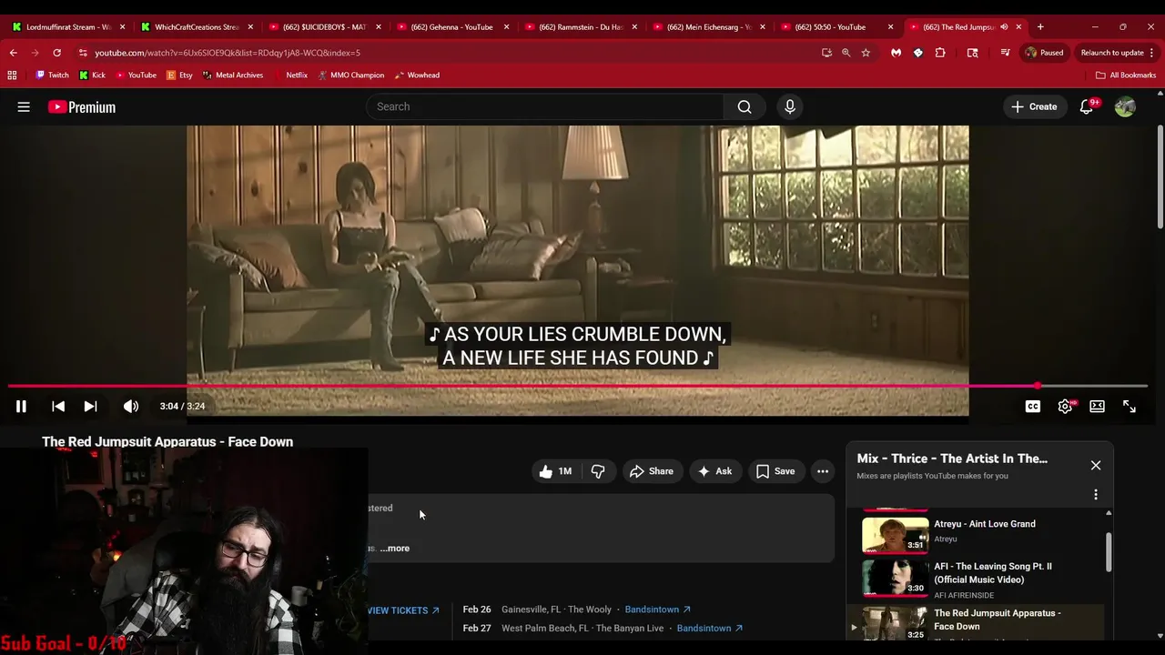Reload the current page

pos(56,53)
